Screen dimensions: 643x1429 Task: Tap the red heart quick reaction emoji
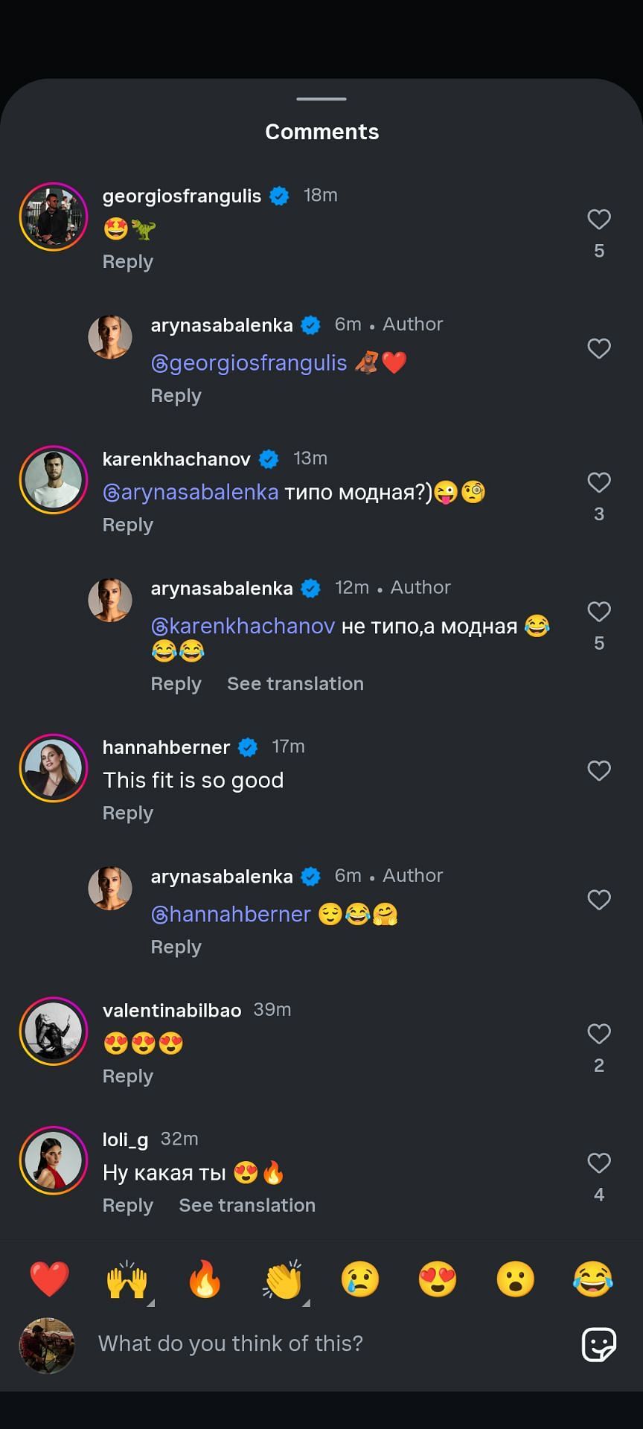(x=49, y=1279)
